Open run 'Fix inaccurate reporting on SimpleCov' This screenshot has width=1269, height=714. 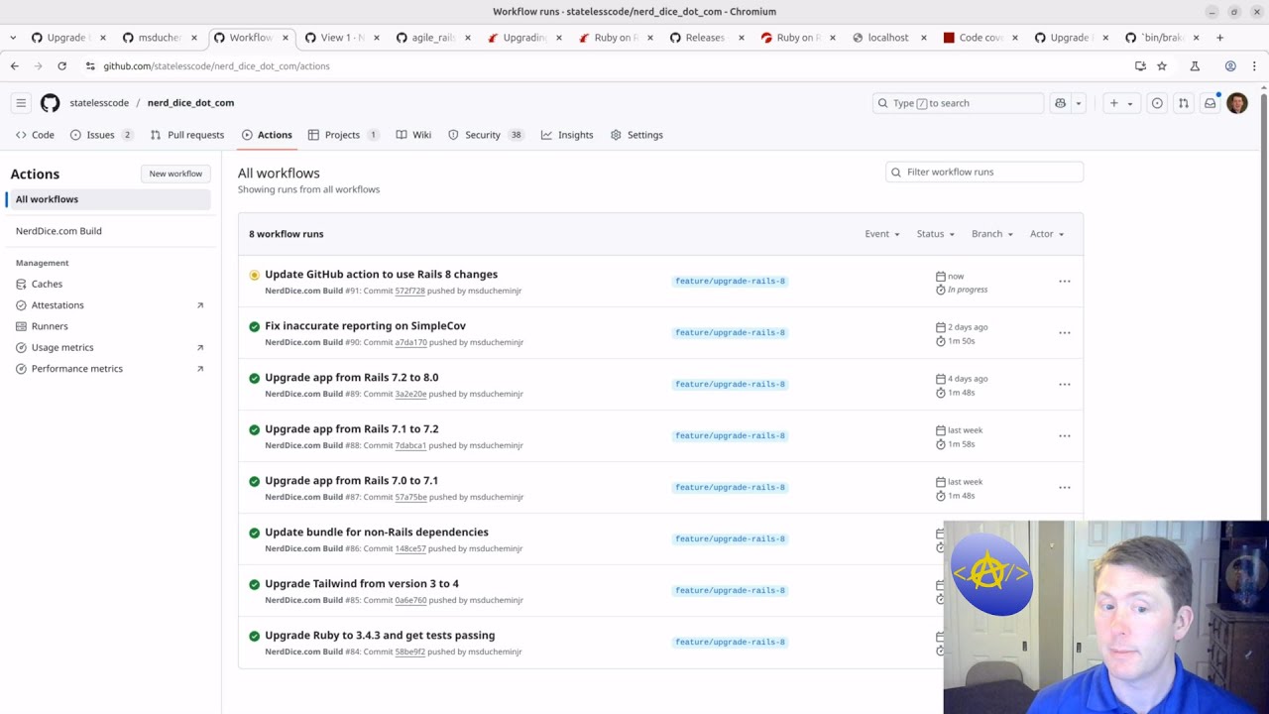(x=365, y=326)
